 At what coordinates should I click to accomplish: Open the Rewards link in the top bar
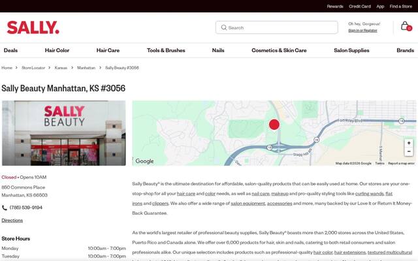[x=335, y=7]
